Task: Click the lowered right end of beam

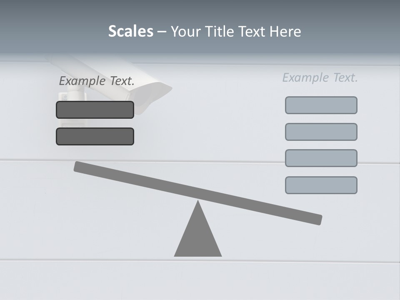Action: click(x=316, y=219)
